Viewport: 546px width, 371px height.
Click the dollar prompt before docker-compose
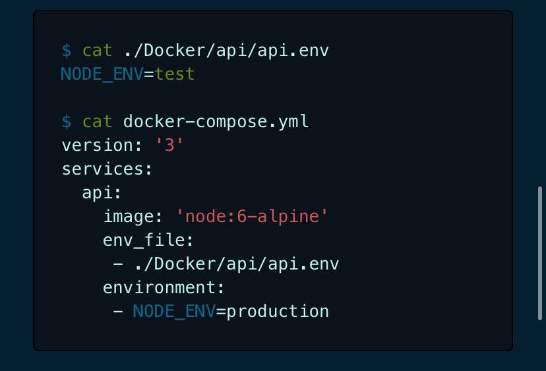(66, 121)
